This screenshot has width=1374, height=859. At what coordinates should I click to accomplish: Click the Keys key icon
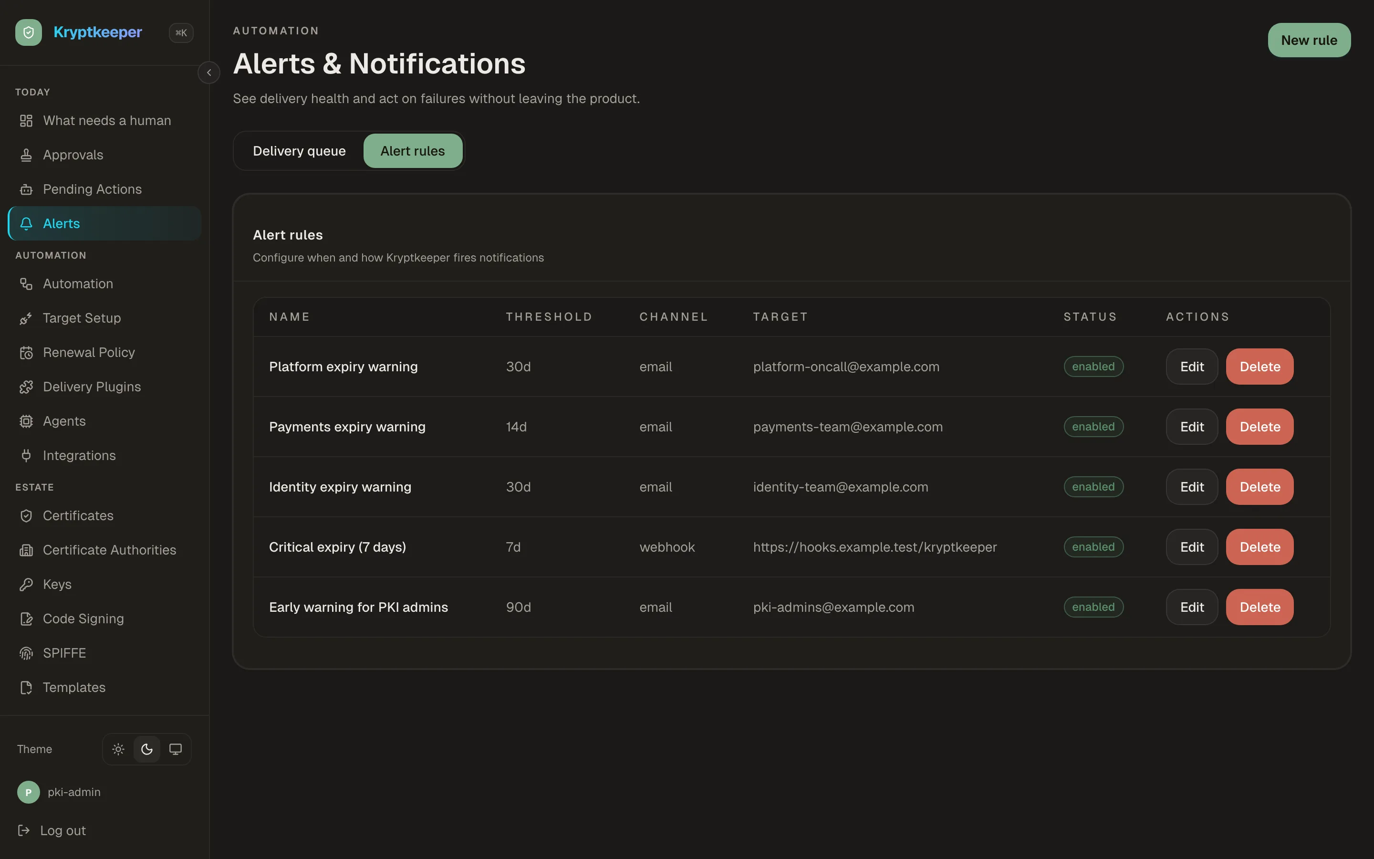tap(26, 584)
